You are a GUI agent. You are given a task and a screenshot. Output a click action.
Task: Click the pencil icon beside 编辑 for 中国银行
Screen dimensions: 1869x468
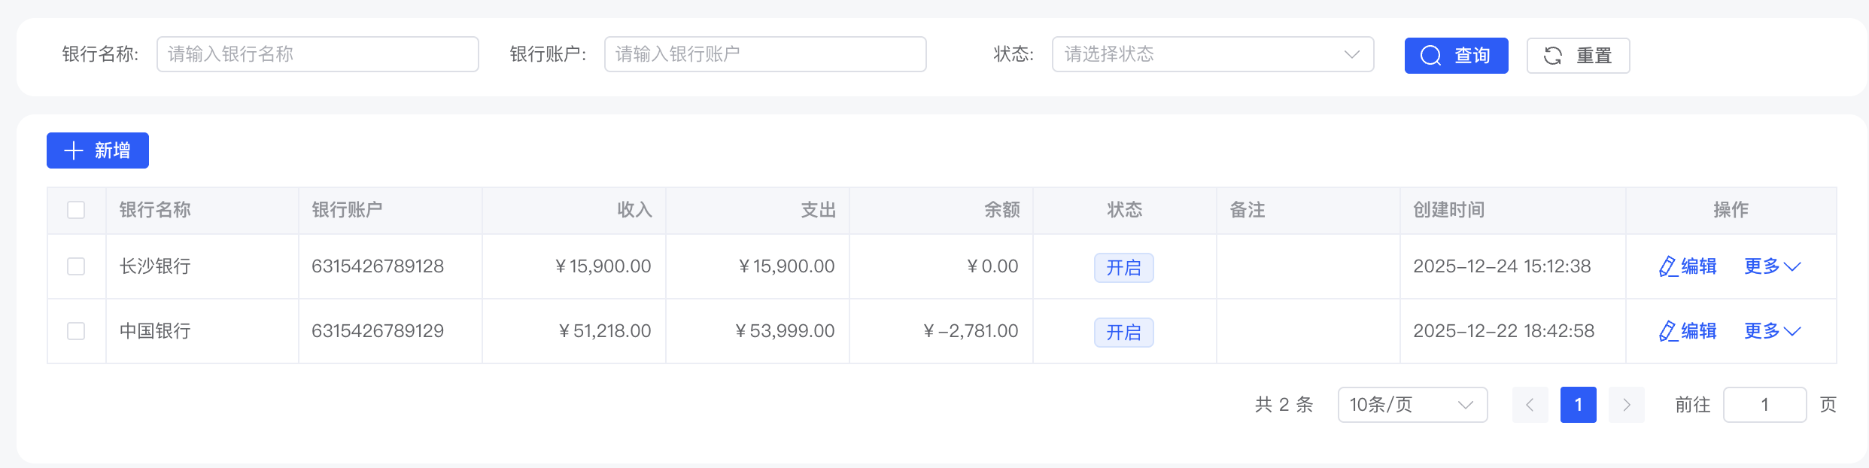(1667, 330)
